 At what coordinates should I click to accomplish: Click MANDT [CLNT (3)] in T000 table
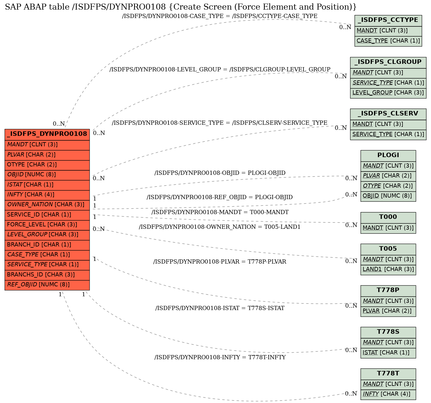(x=388, y=228)
